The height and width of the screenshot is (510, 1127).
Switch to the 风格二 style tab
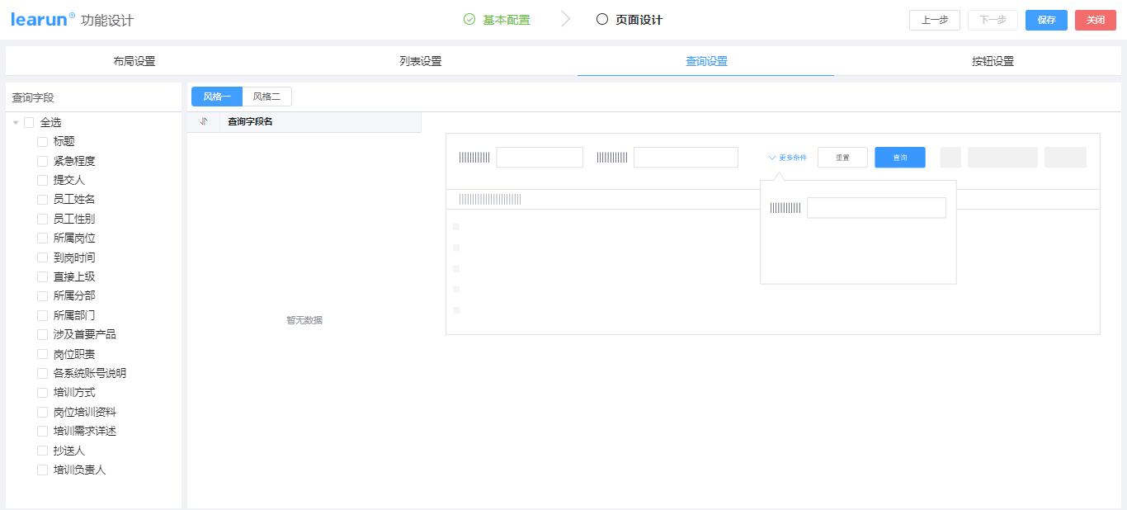click(x=267, y=97)
